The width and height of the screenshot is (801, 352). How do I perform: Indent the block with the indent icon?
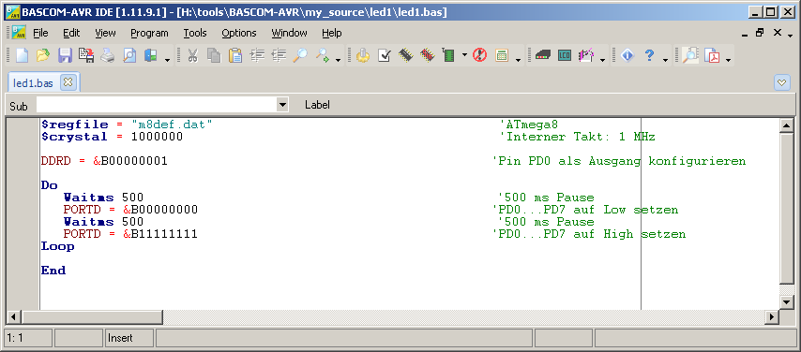[x=257, y=55]
